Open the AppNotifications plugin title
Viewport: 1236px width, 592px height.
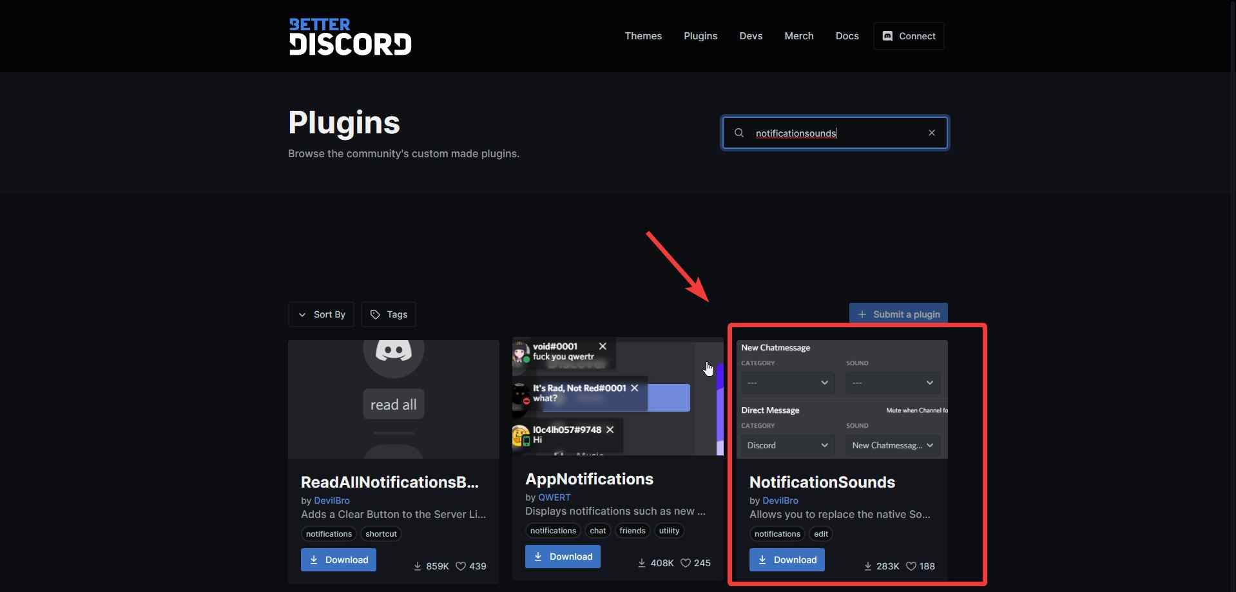(590, 479)
